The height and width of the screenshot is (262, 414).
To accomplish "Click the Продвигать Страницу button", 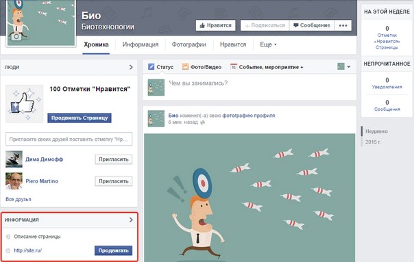I will coord(80,118).
